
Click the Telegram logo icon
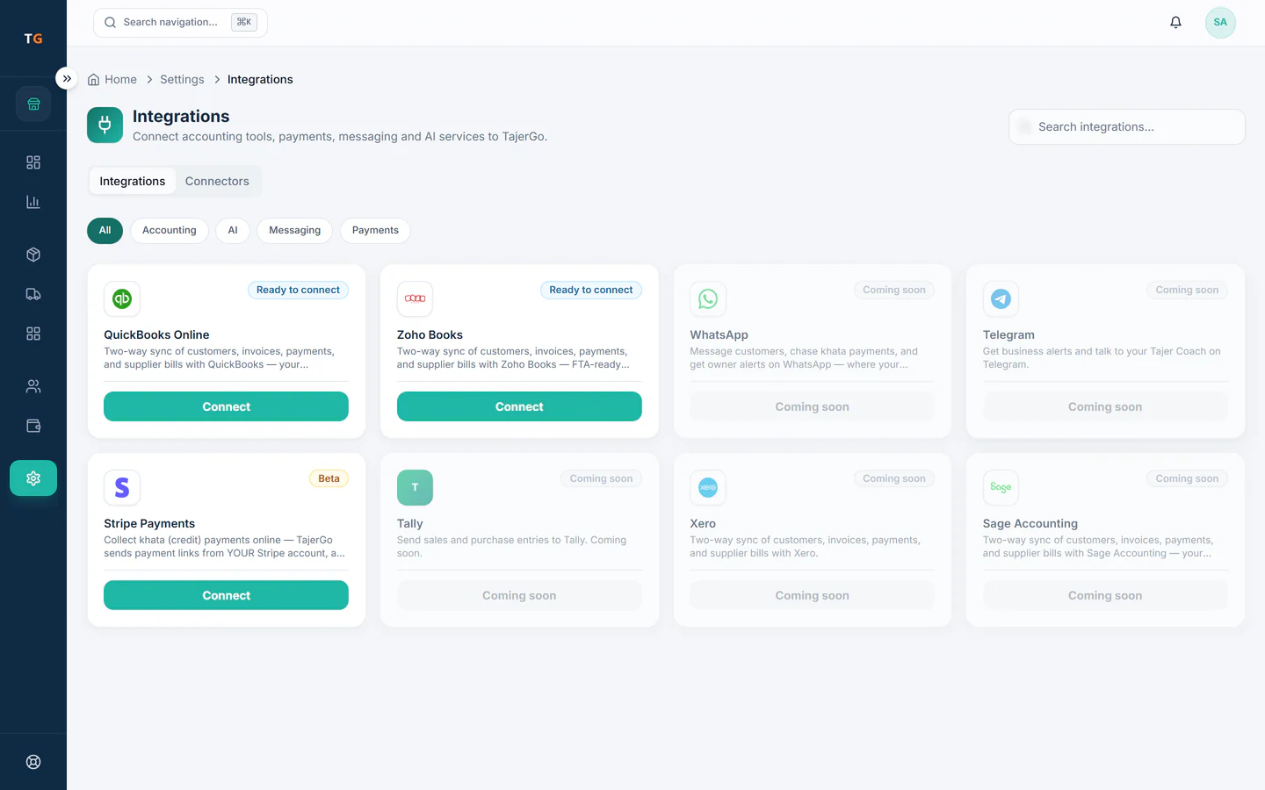tap(1001, 298)
